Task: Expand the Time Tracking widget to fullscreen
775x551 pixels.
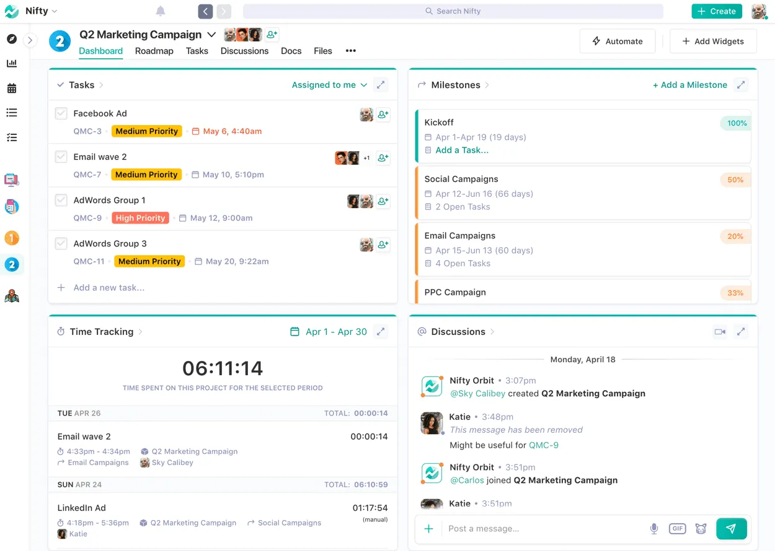Action: (x=380, y=331)
